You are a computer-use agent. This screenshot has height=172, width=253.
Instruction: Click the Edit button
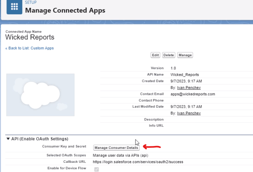155,55
